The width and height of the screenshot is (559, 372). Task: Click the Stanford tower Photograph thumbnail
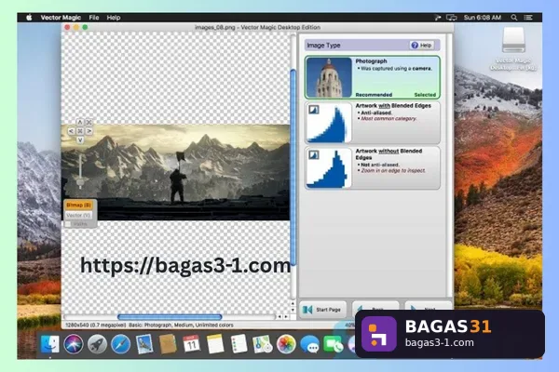329,77
